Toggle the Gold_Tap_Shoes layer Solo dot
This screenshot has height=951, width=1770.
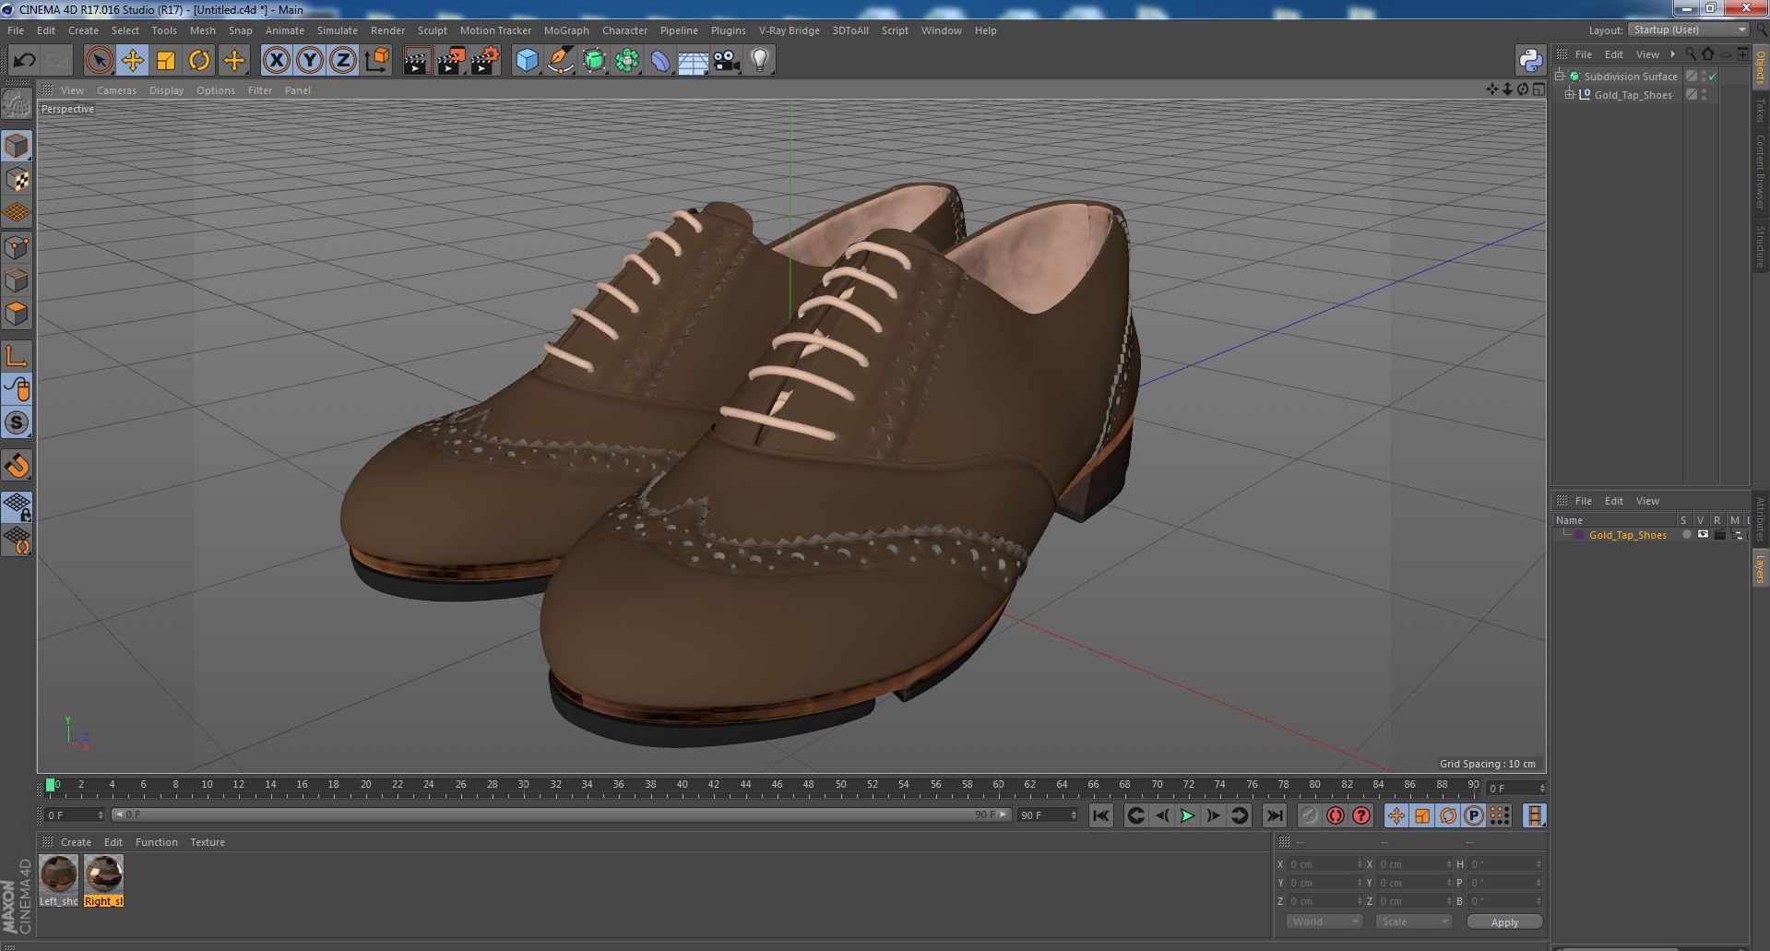click(x=1686, y=535)
